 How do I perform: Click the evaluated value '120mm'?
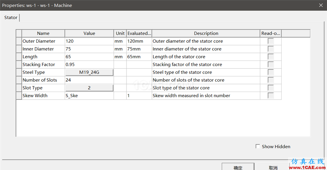point(139,41)
